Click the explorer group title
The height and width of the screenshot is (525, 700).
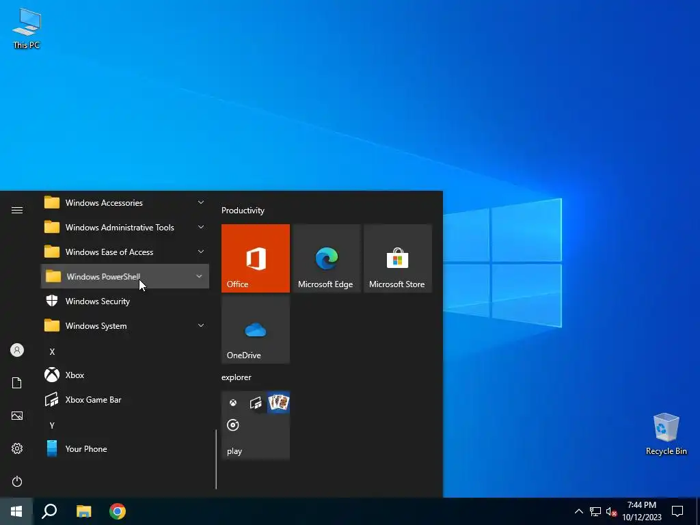coord(236,377)
